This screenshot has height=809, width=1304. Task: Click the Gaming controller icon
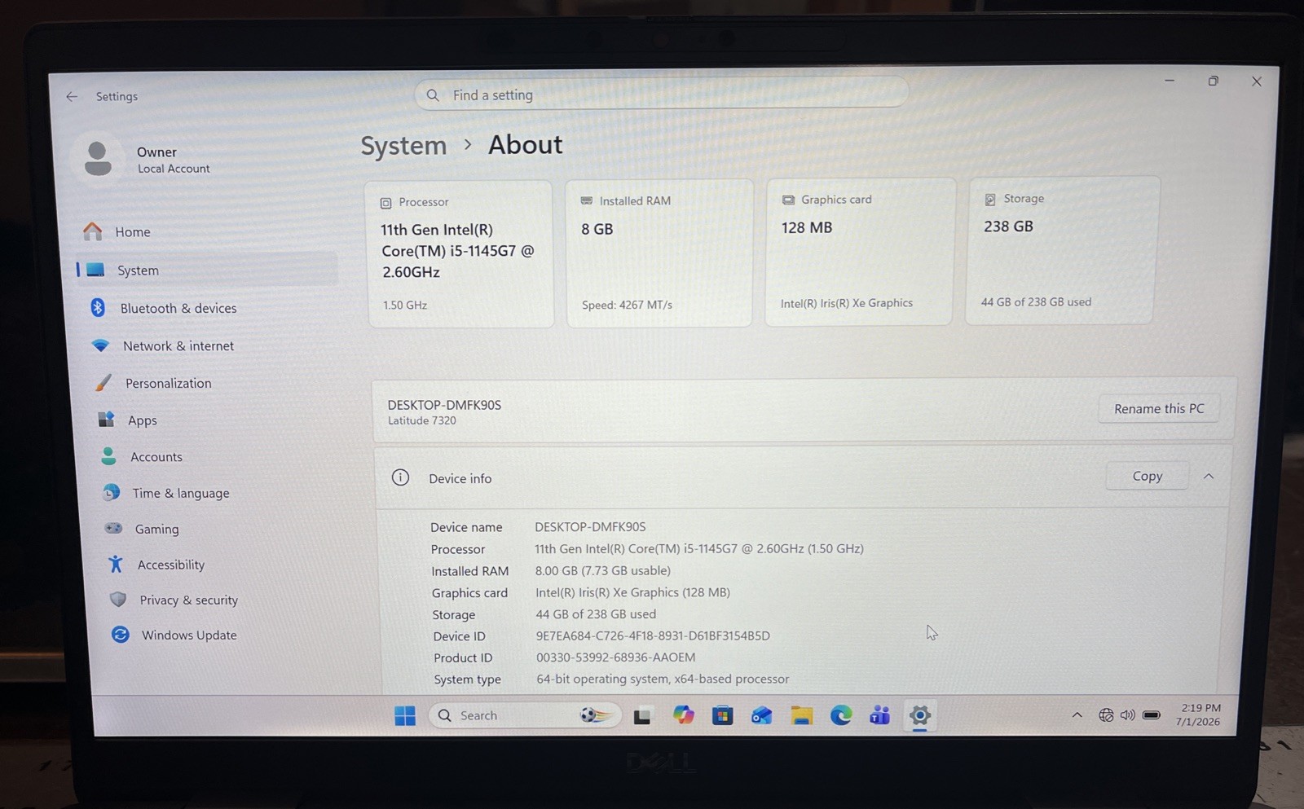pos(113,528)
